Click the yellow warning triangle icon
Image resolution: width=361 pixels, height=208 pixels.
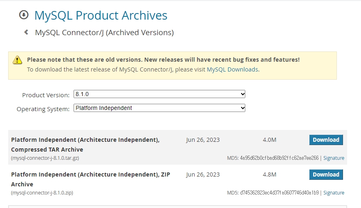click(x=17, y=60)
